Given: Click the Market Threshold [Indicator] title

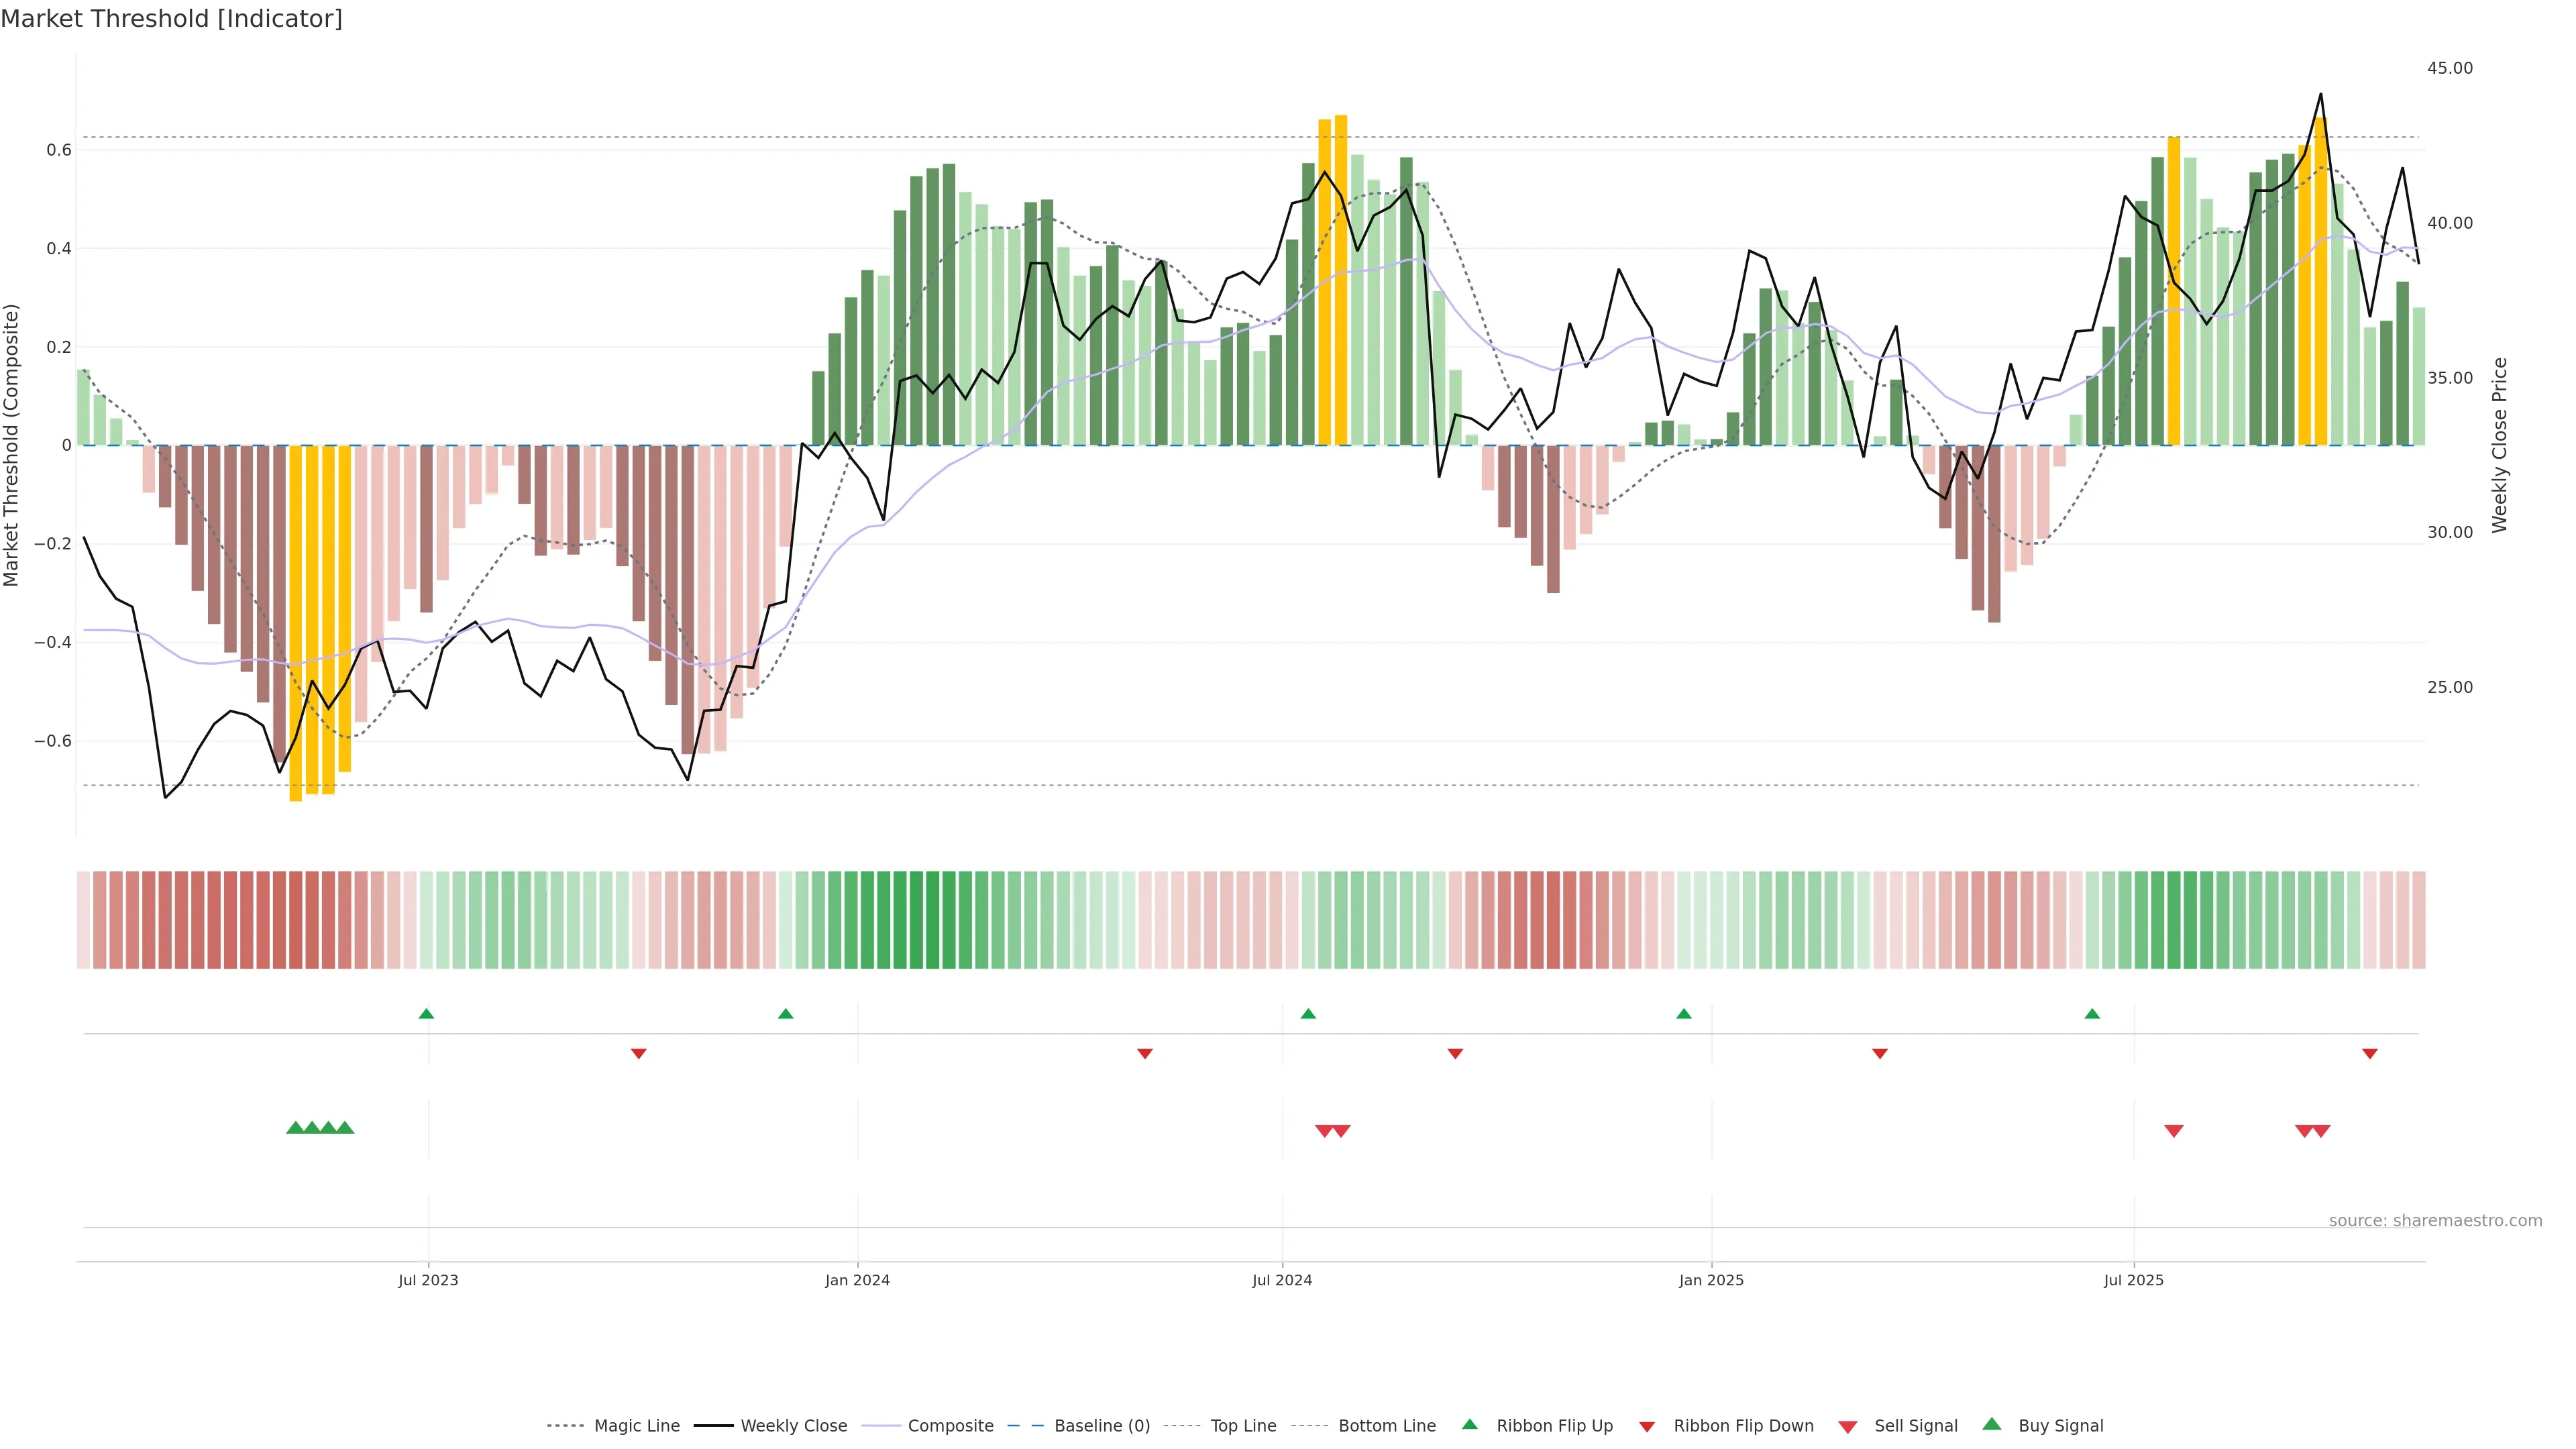Looking at the screenshot, I should 171,18.
